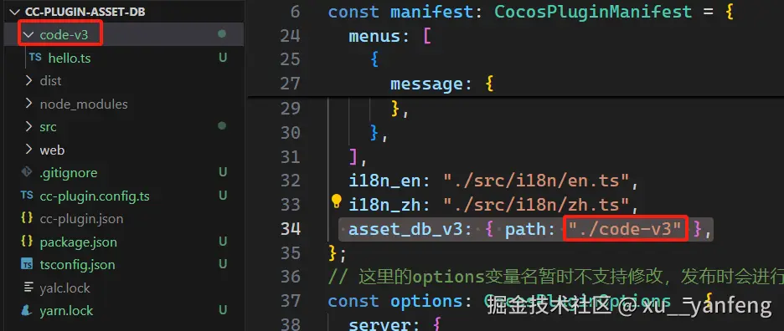Click the modified dot badge on code-v3
Viewport: 784px width, 331px height.
coord(222,34)
